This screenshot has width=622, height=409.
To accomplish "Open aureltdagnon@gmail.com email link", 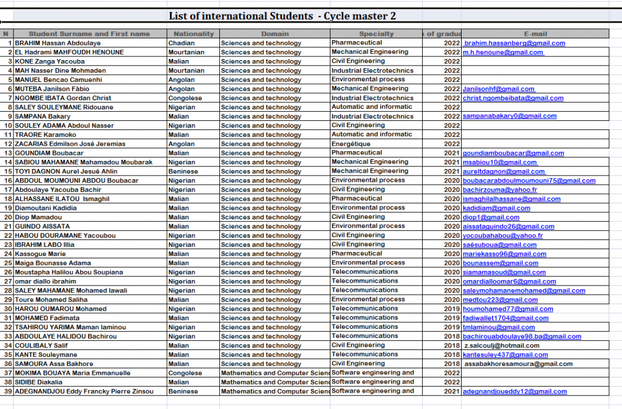I will (504, 171).
